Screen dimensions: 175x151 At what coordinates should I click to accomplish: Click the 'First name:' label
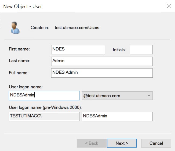click(19, 49)
